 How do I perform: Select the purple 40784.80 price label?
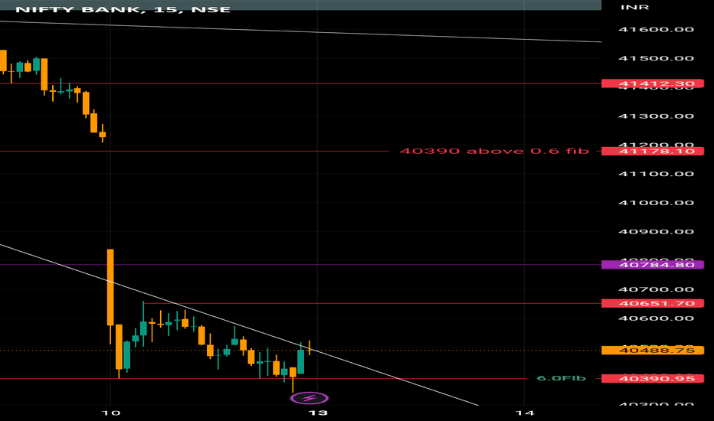(653, 264)
